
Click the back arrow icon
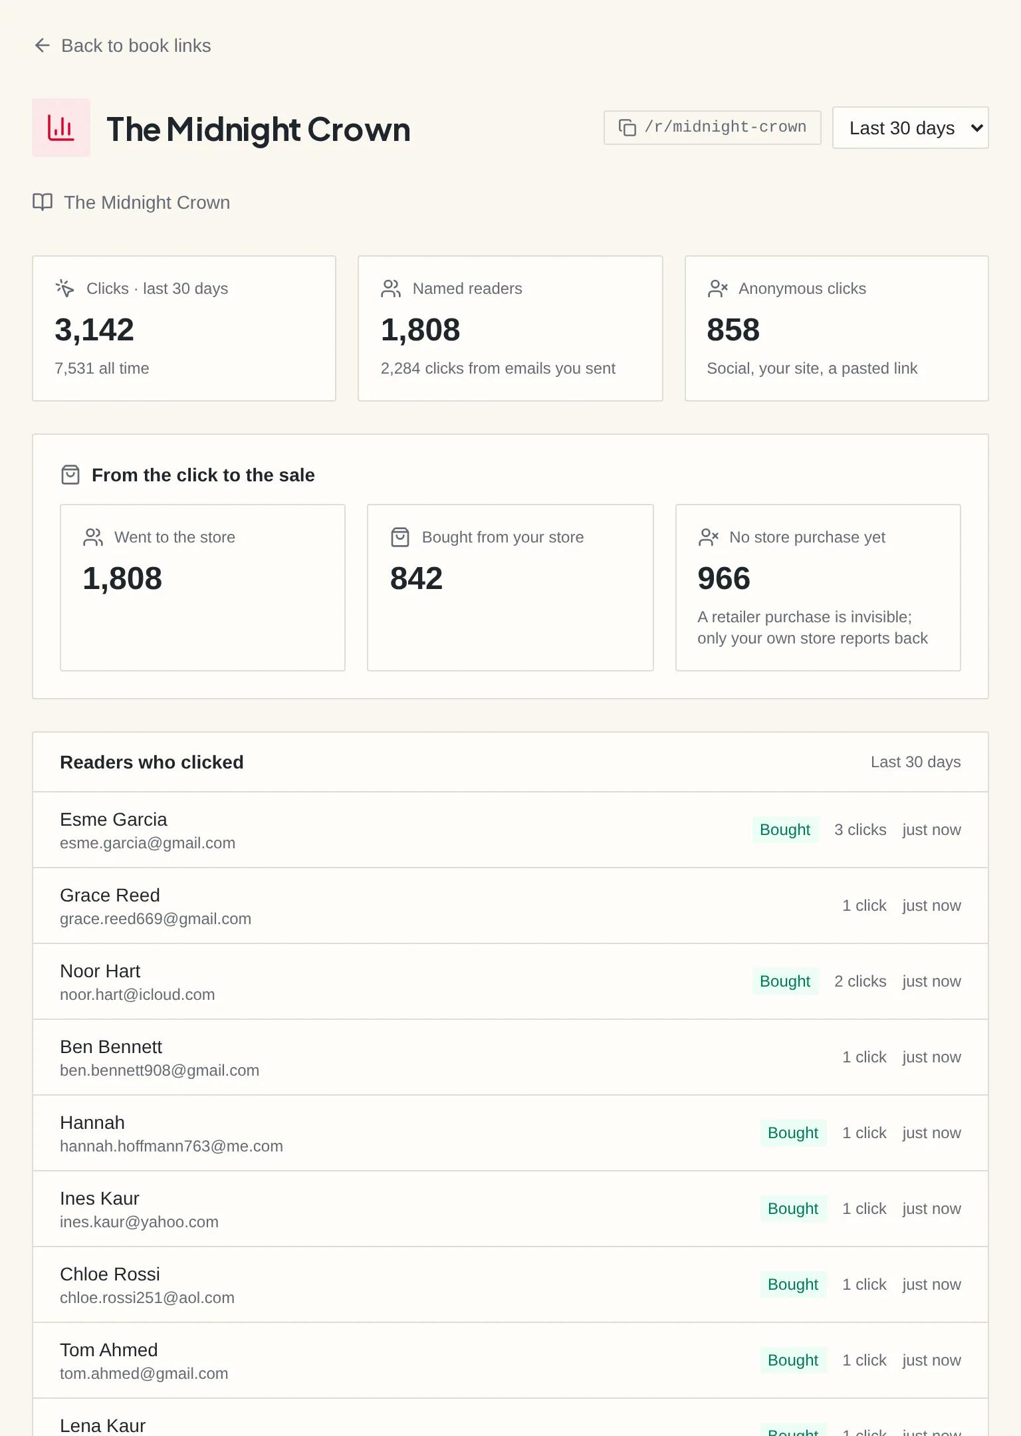tap(43, 45)
